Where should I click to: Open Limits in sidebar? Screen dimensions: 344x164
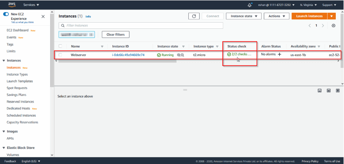tap(11, 51)
